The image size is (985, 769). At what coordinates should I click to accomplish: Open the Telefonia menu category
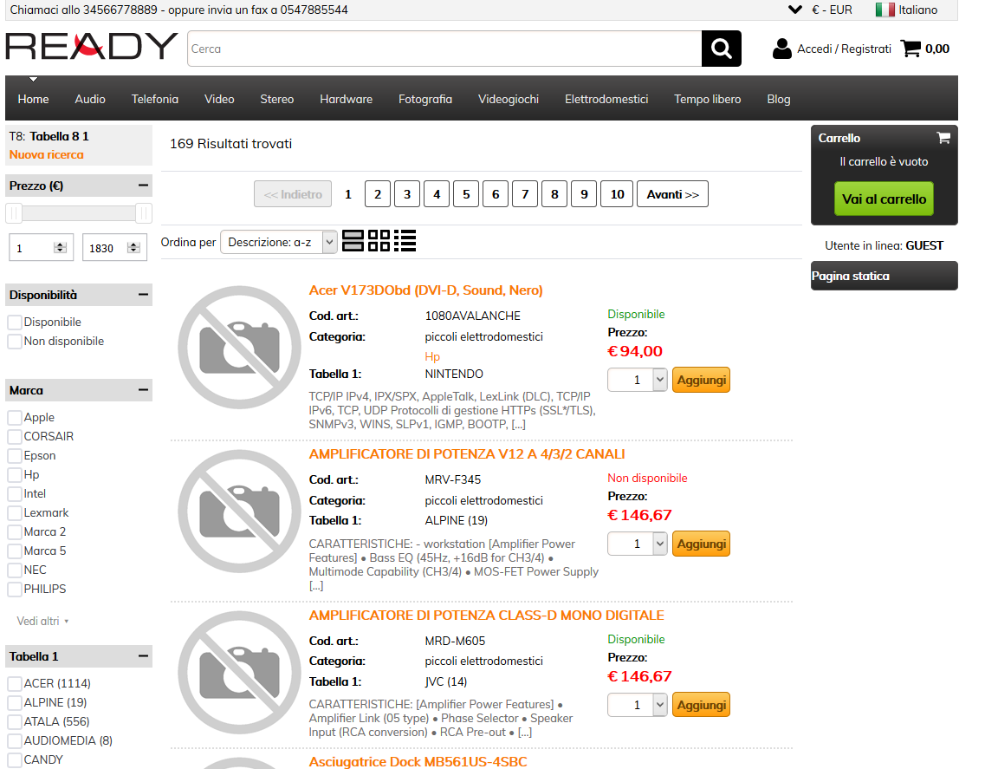point(154,99)
